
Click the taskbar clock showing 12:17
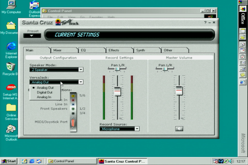click(241, 161)
